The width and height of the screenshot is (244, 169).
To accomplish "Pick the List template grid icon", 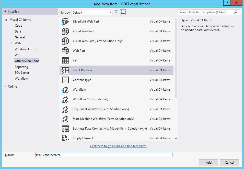I will (65, 60).
